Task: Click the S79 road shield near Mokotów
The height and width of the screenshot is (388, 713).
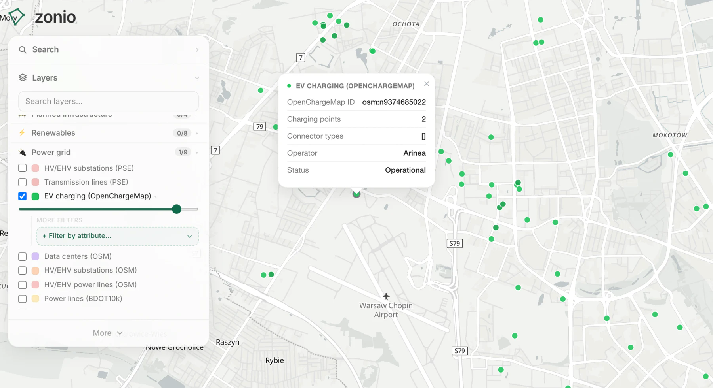Action: click(x=455, y=243)
